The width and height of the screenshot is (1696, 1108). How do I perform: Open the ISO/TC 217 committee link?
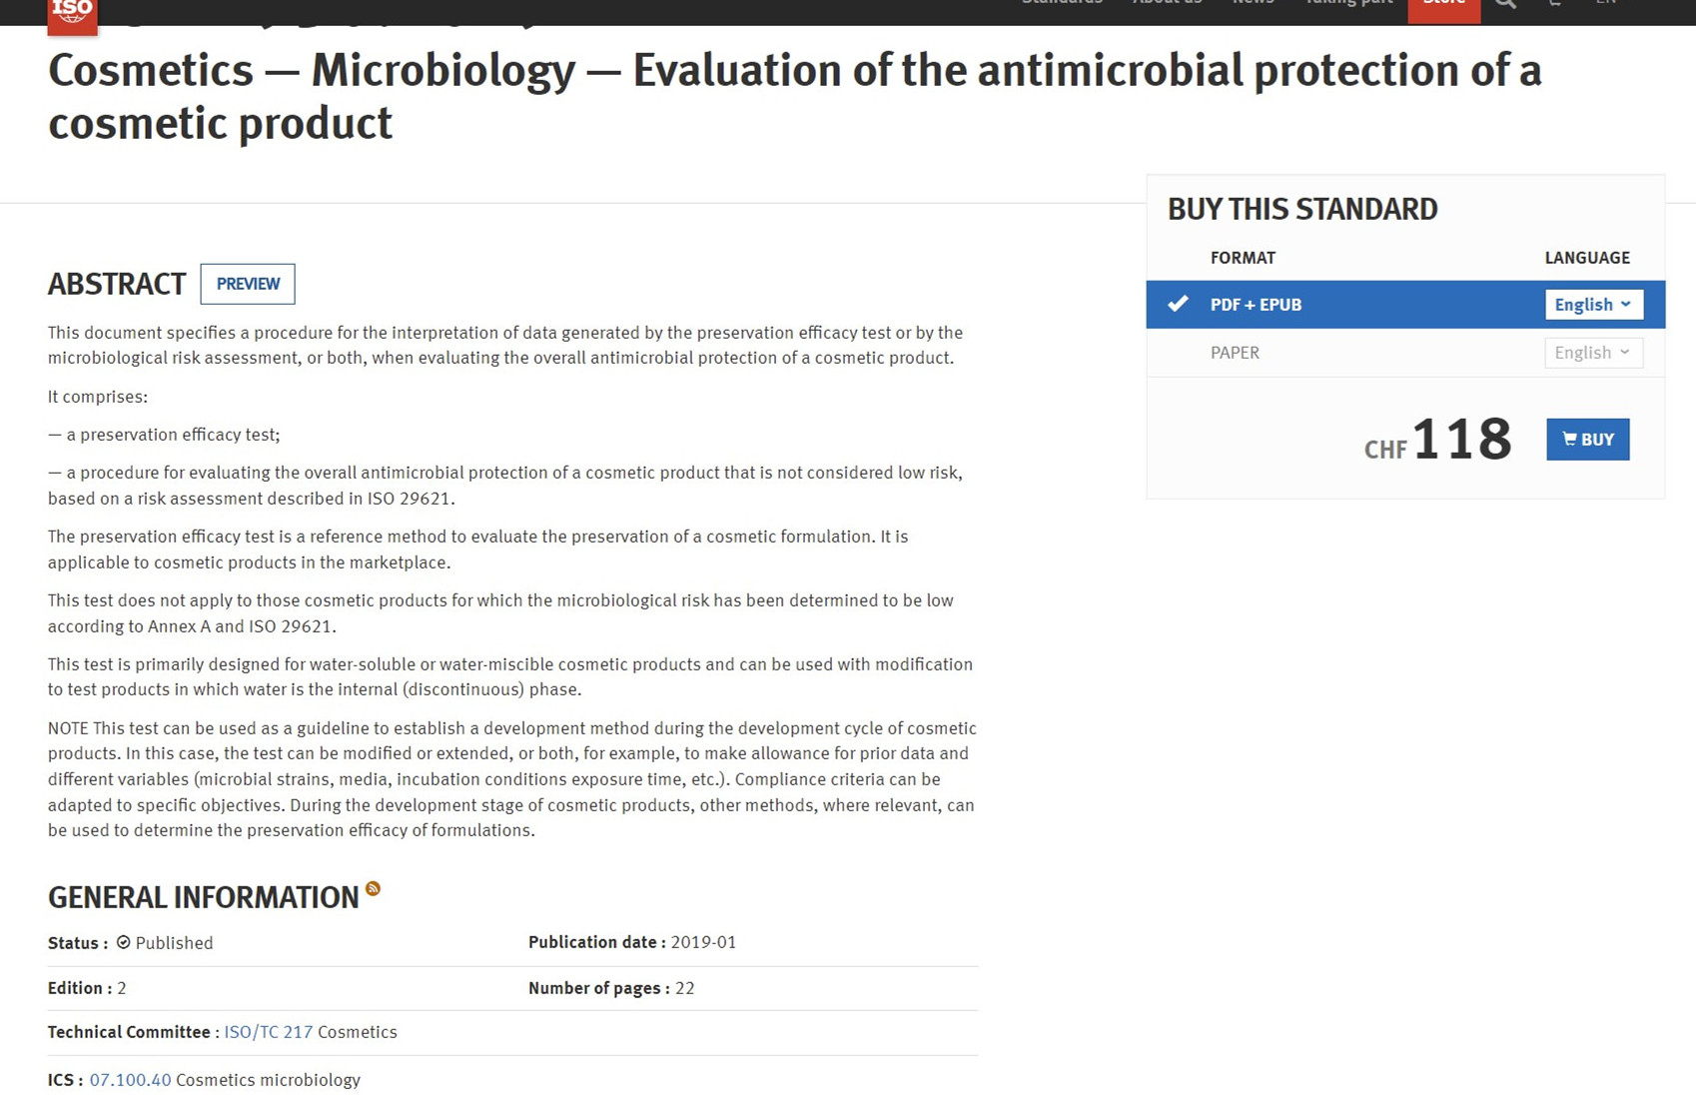coord(268,1032)
